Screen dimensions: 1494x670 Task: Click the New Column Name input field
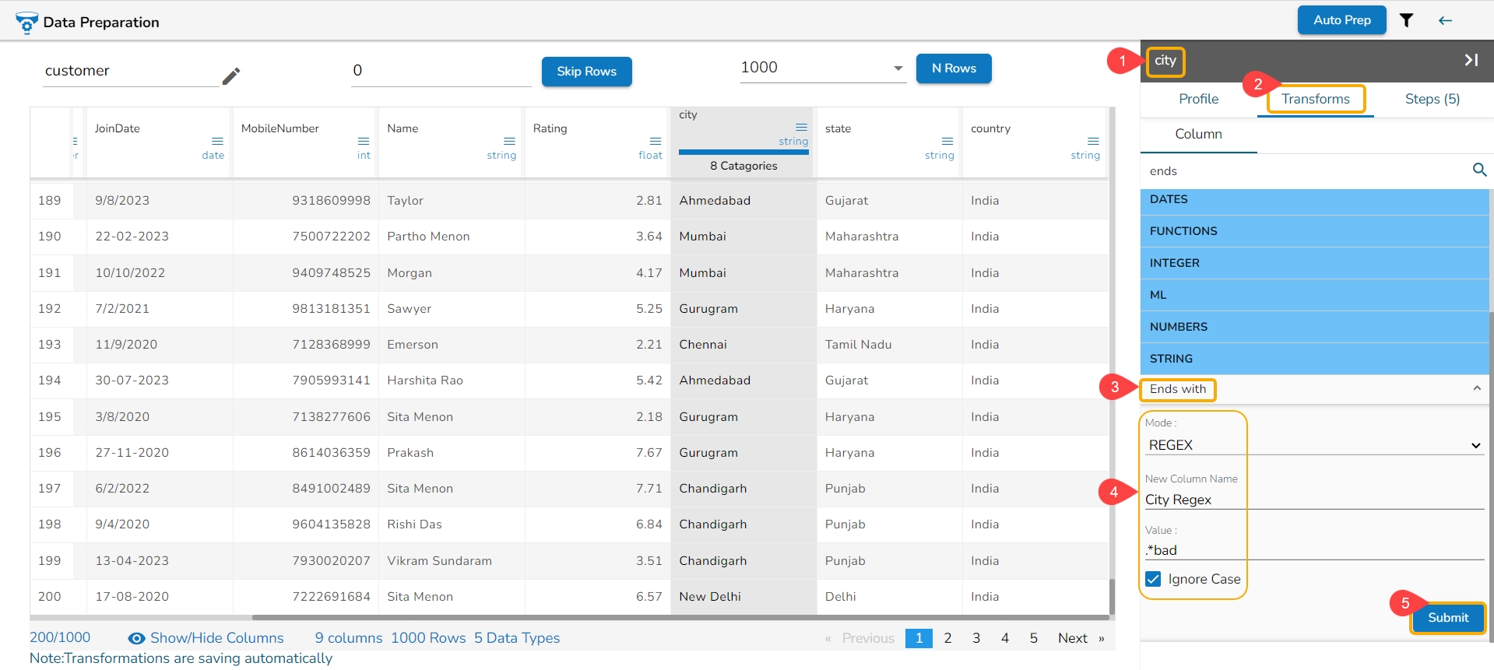pyautogui.click(x=1313, y=500)
